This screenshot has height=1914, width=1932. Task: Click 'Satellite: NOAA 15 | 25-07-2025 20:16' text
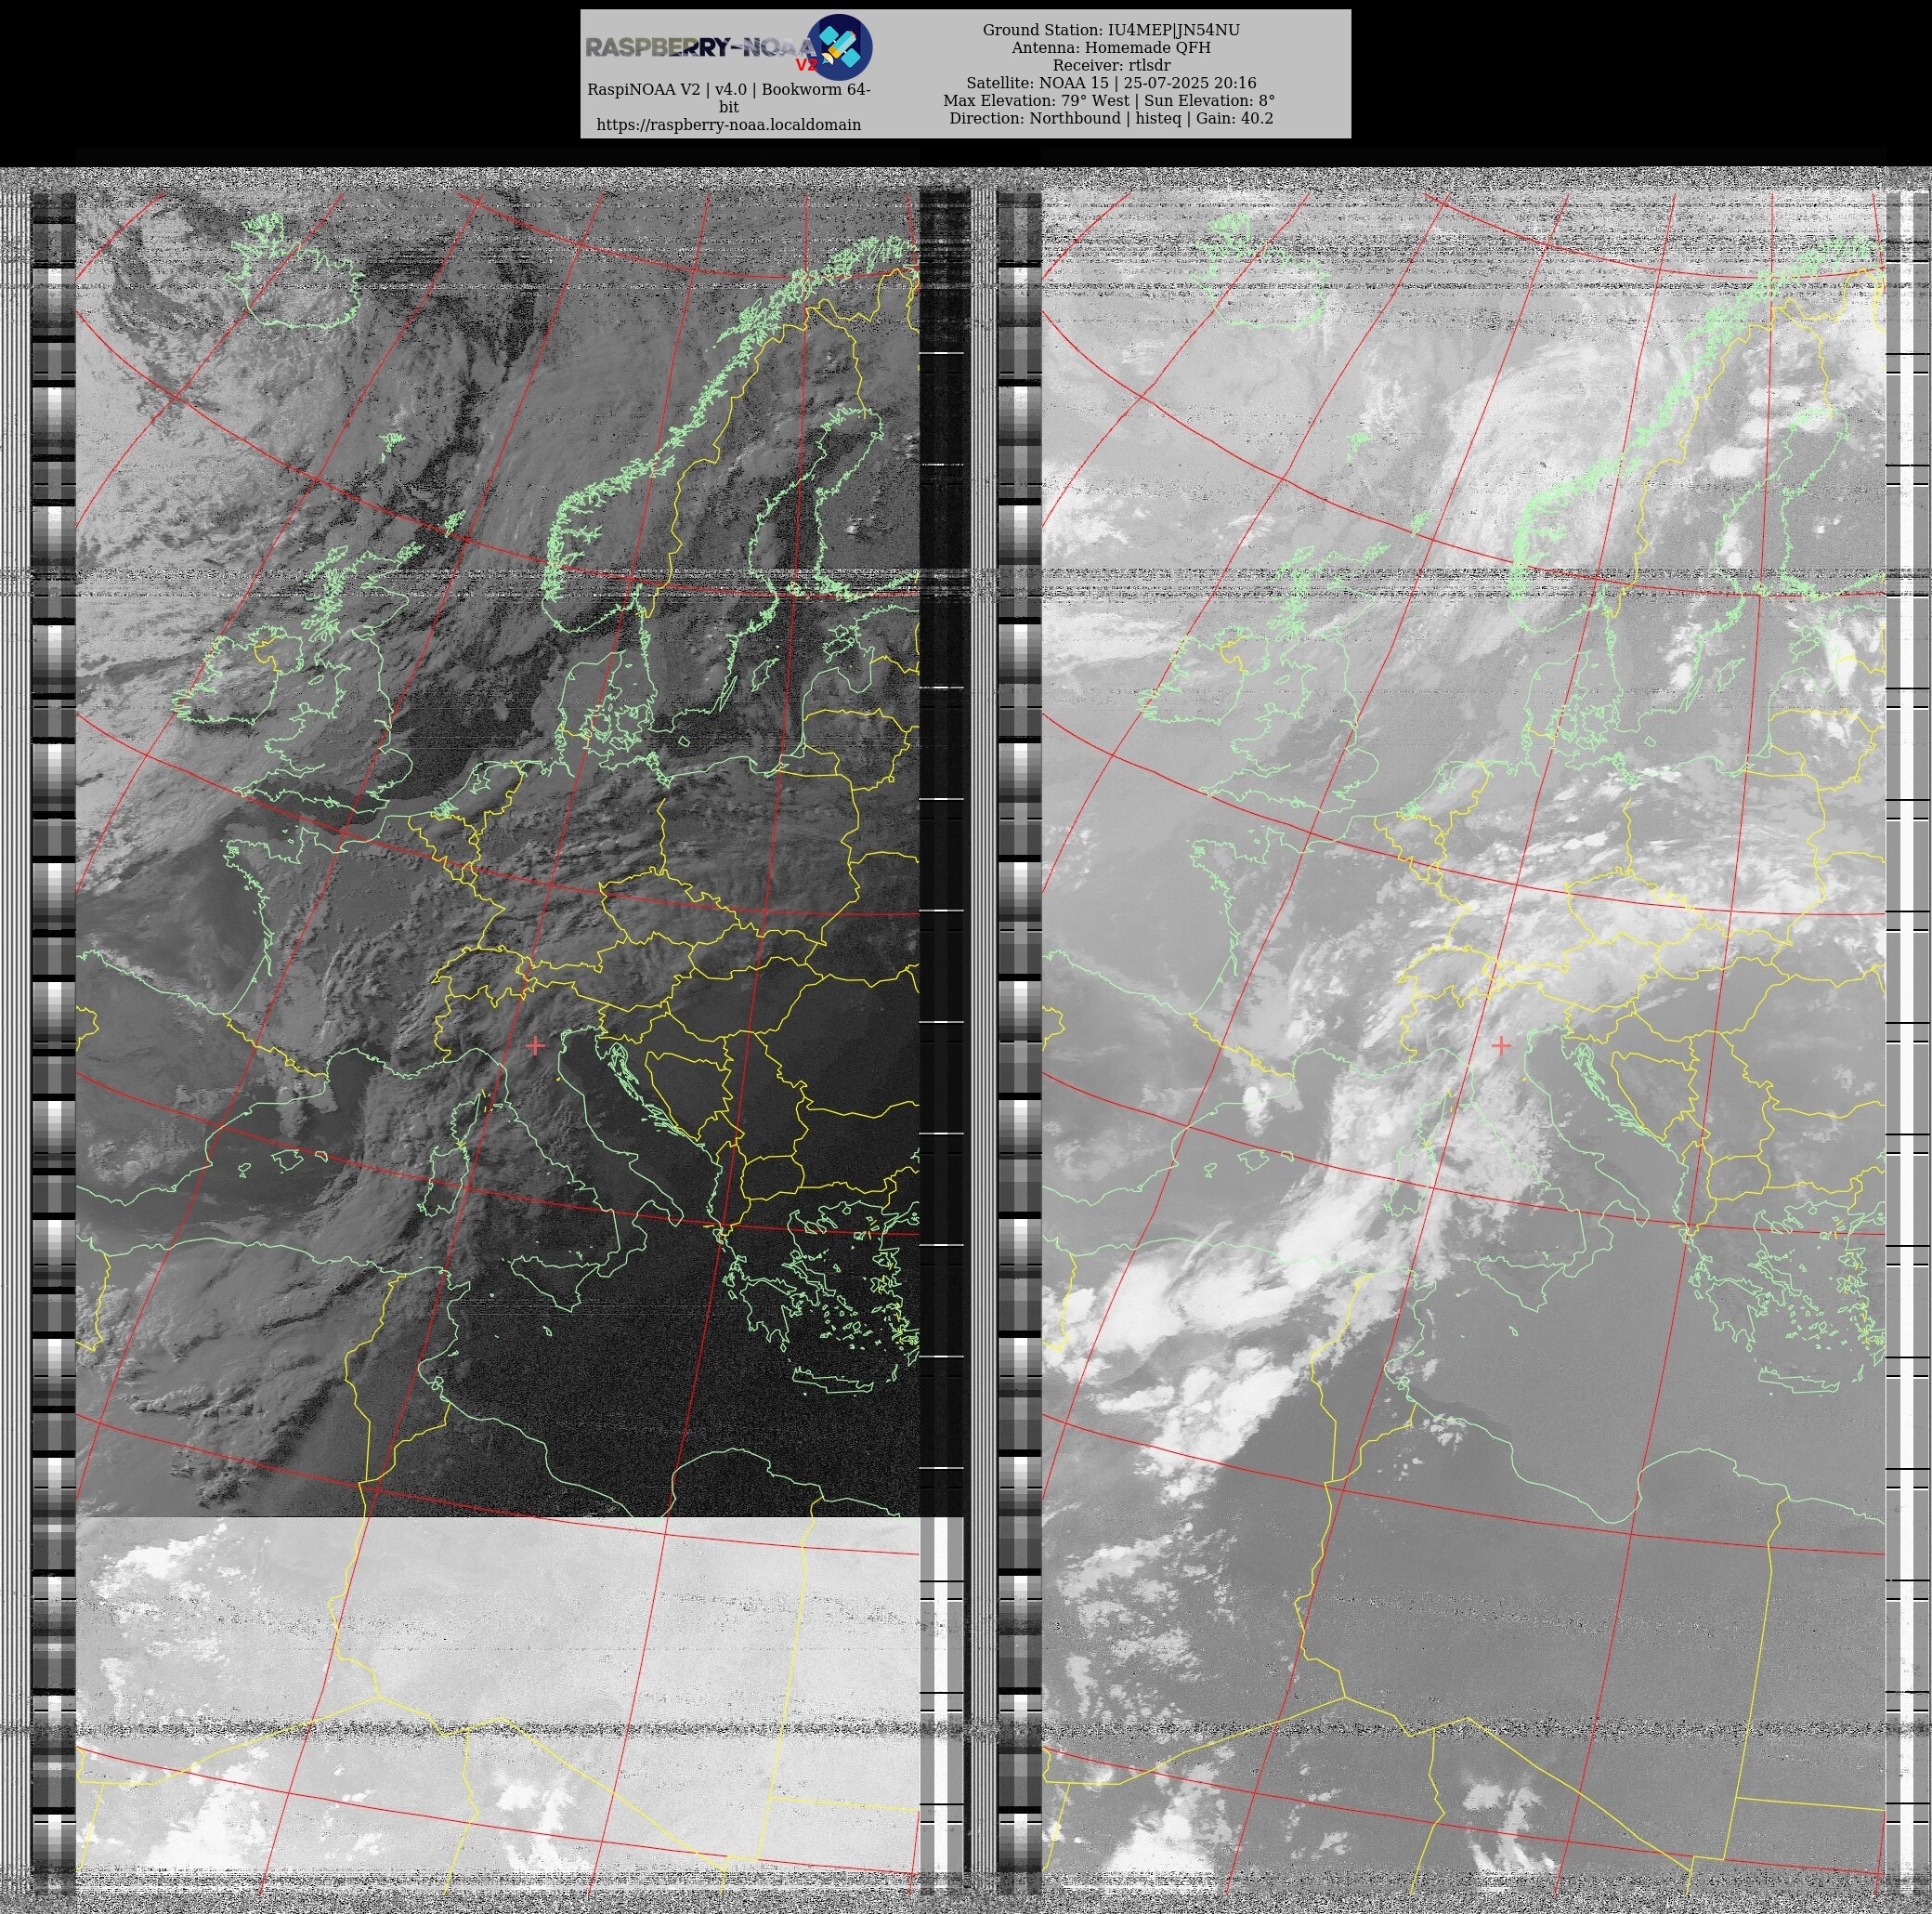click(x=1111, y=83)
